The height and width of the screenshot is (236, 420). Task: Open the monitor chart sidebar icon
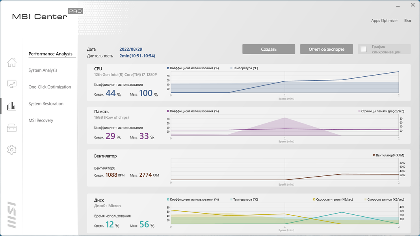(11, 84)
